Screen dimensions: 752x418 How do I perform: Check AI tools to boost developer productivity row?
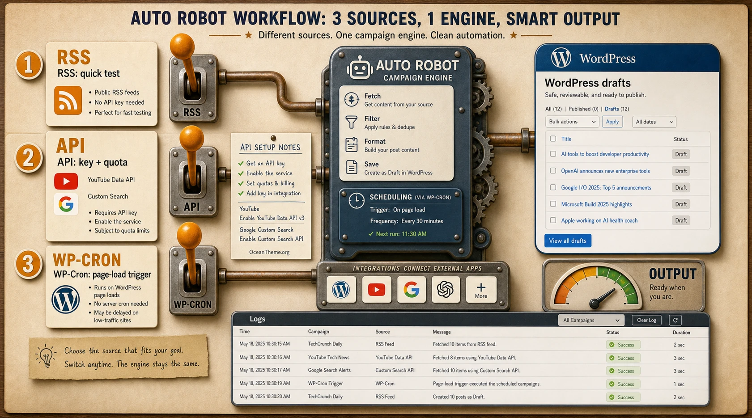(x=553, y=154)
